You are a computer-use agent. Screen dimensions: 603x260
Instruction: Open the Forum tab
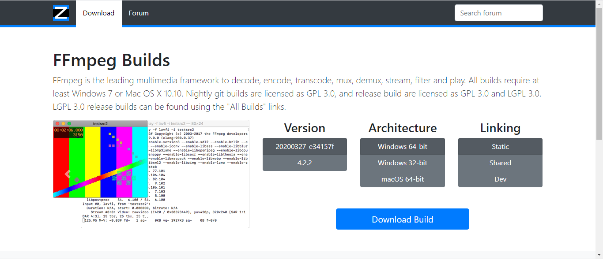139,13
